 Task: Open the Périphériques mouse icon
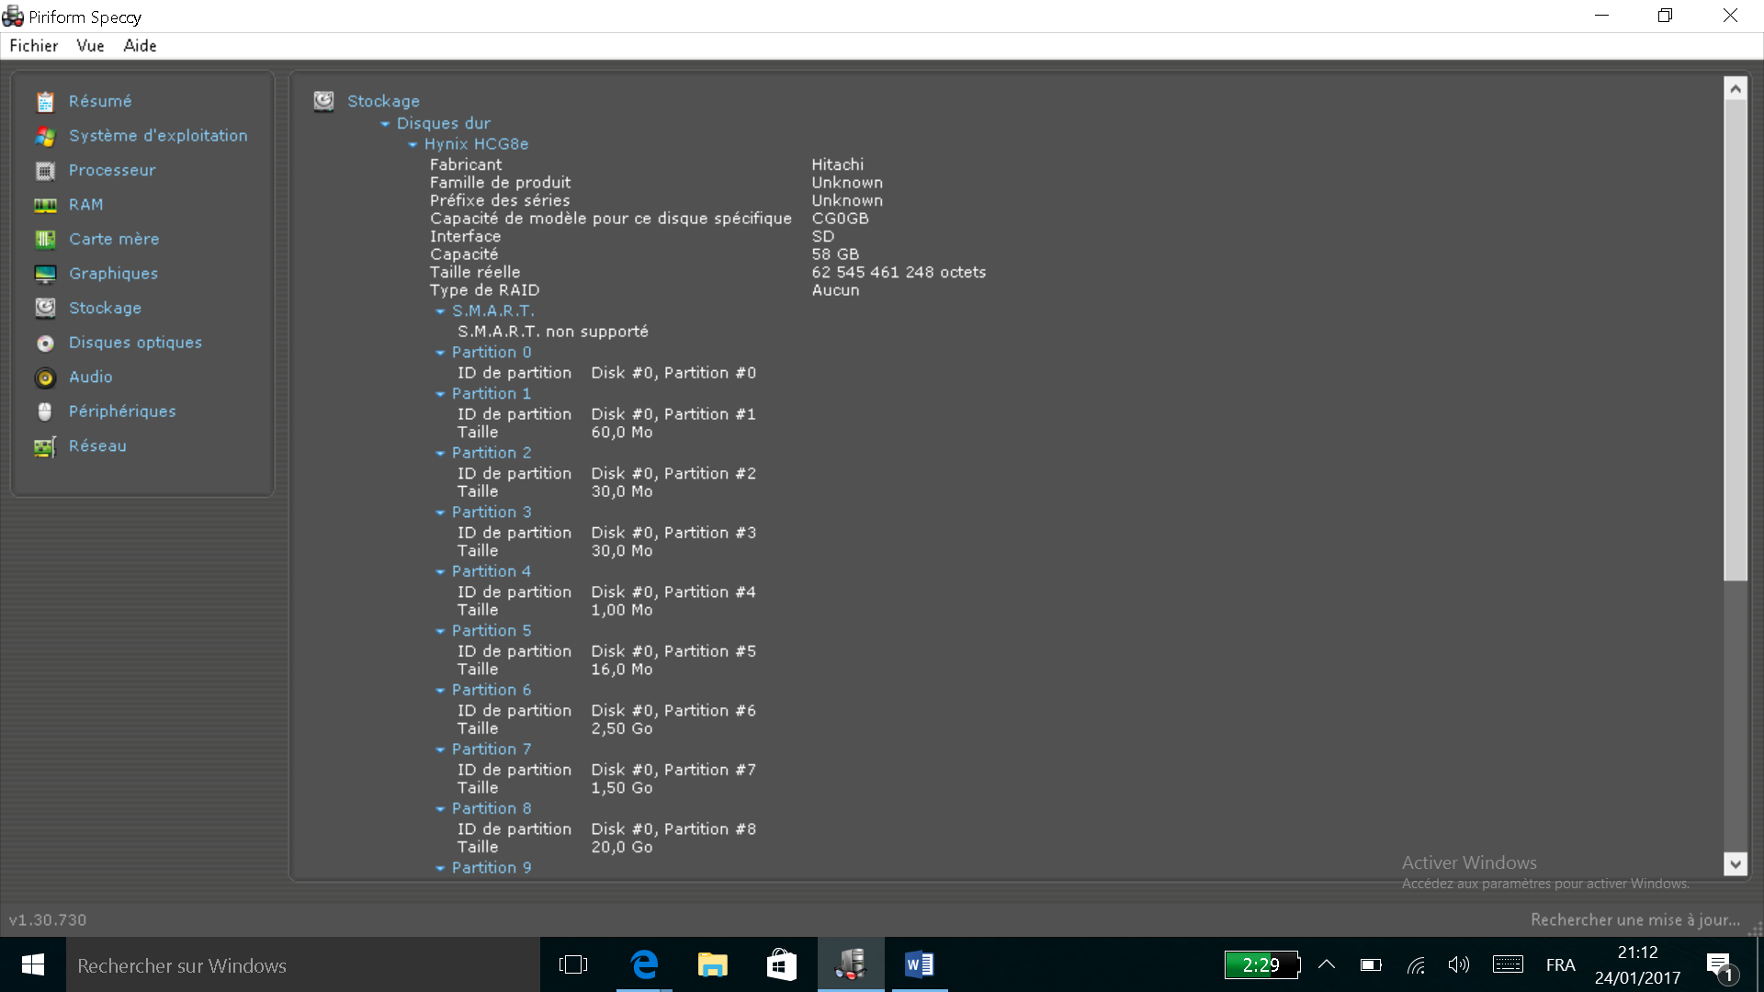[45, 412]
